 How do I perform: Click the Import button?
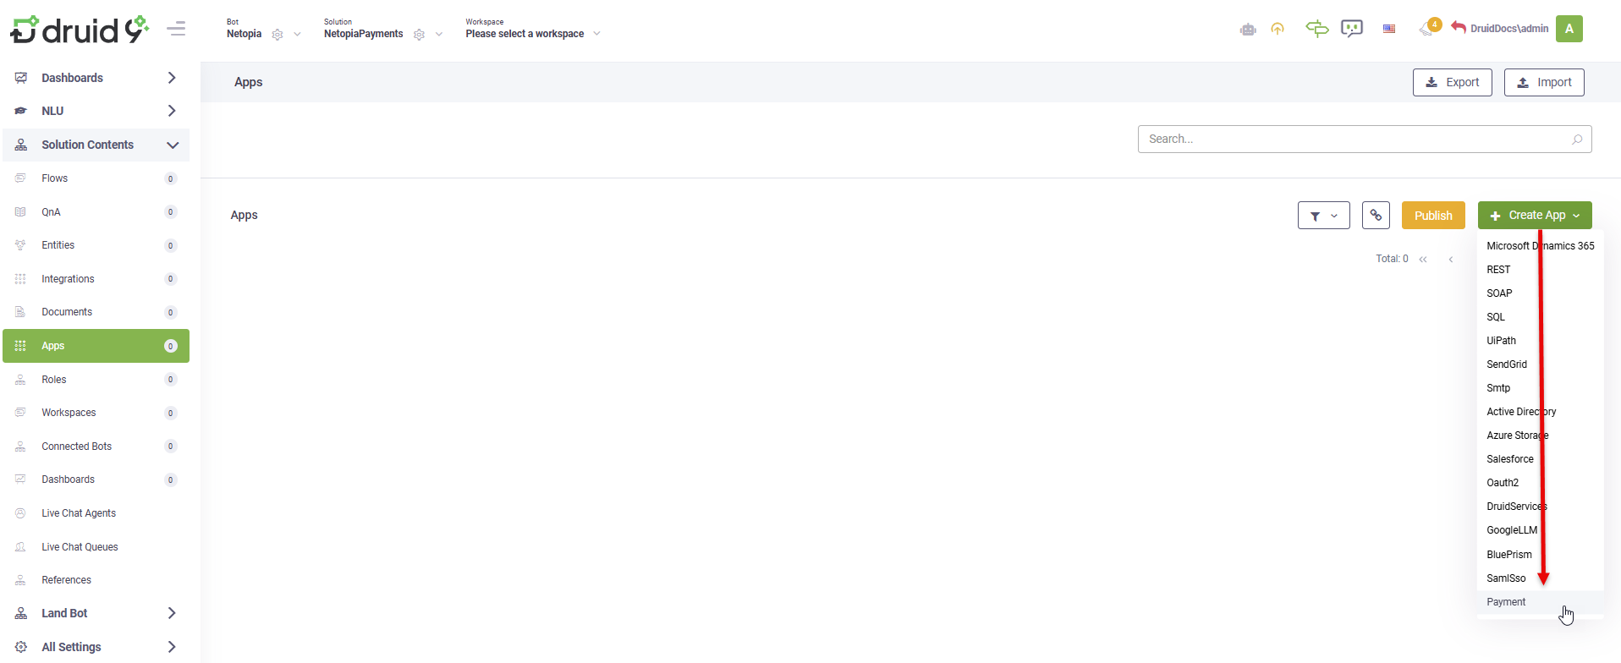tap(1544, 82)
